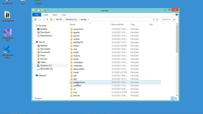This screenshot has width=203, height=114.
Task: Select Recent places in Favorites
Action: tap(46, 35)
